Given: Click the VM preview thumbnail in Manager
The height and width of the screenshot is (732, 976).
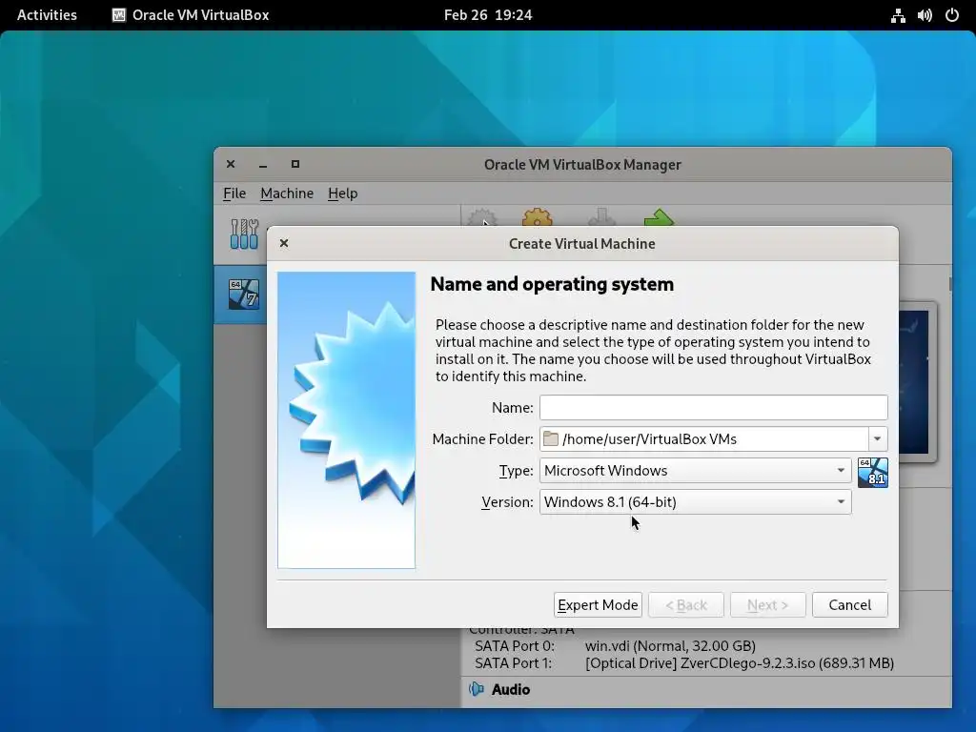Looking at the screenshot, I should (x=918, y=382).
